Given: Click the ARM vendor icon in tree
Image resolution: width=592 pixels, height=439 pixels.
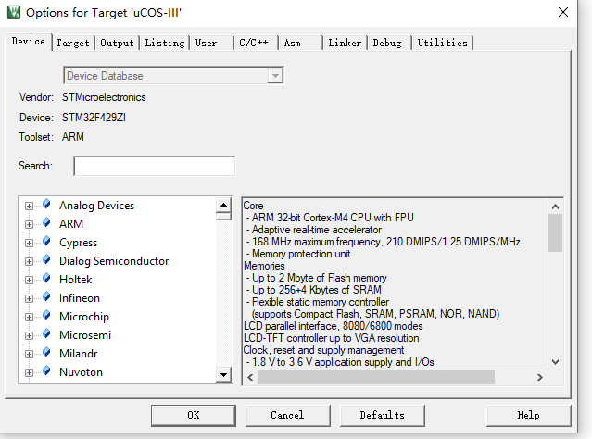Looking at the screenshot, I should pos(46,224).
